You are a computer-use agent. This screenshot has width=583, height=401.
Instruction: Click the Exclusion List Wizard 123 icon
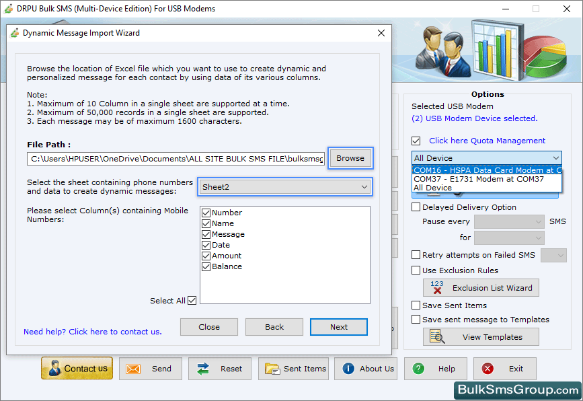click(437, 287)
